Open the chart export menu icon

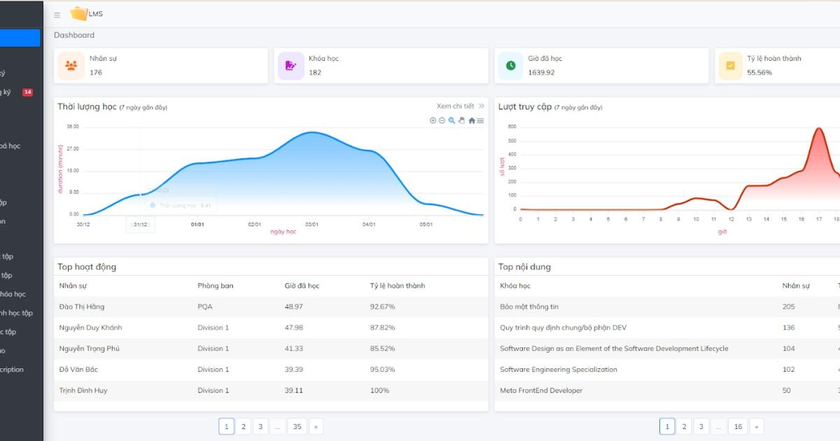point(480,120)
